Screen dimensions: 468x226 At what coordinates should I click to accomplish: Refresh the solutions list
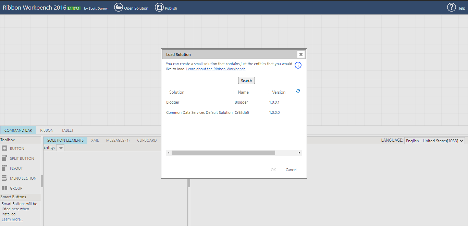[298, 91]
